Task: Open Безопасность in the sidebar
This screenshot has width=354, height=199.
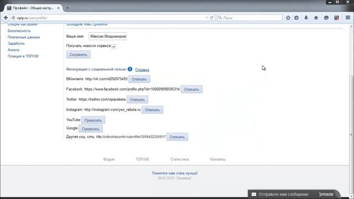Action: [19, 31]
